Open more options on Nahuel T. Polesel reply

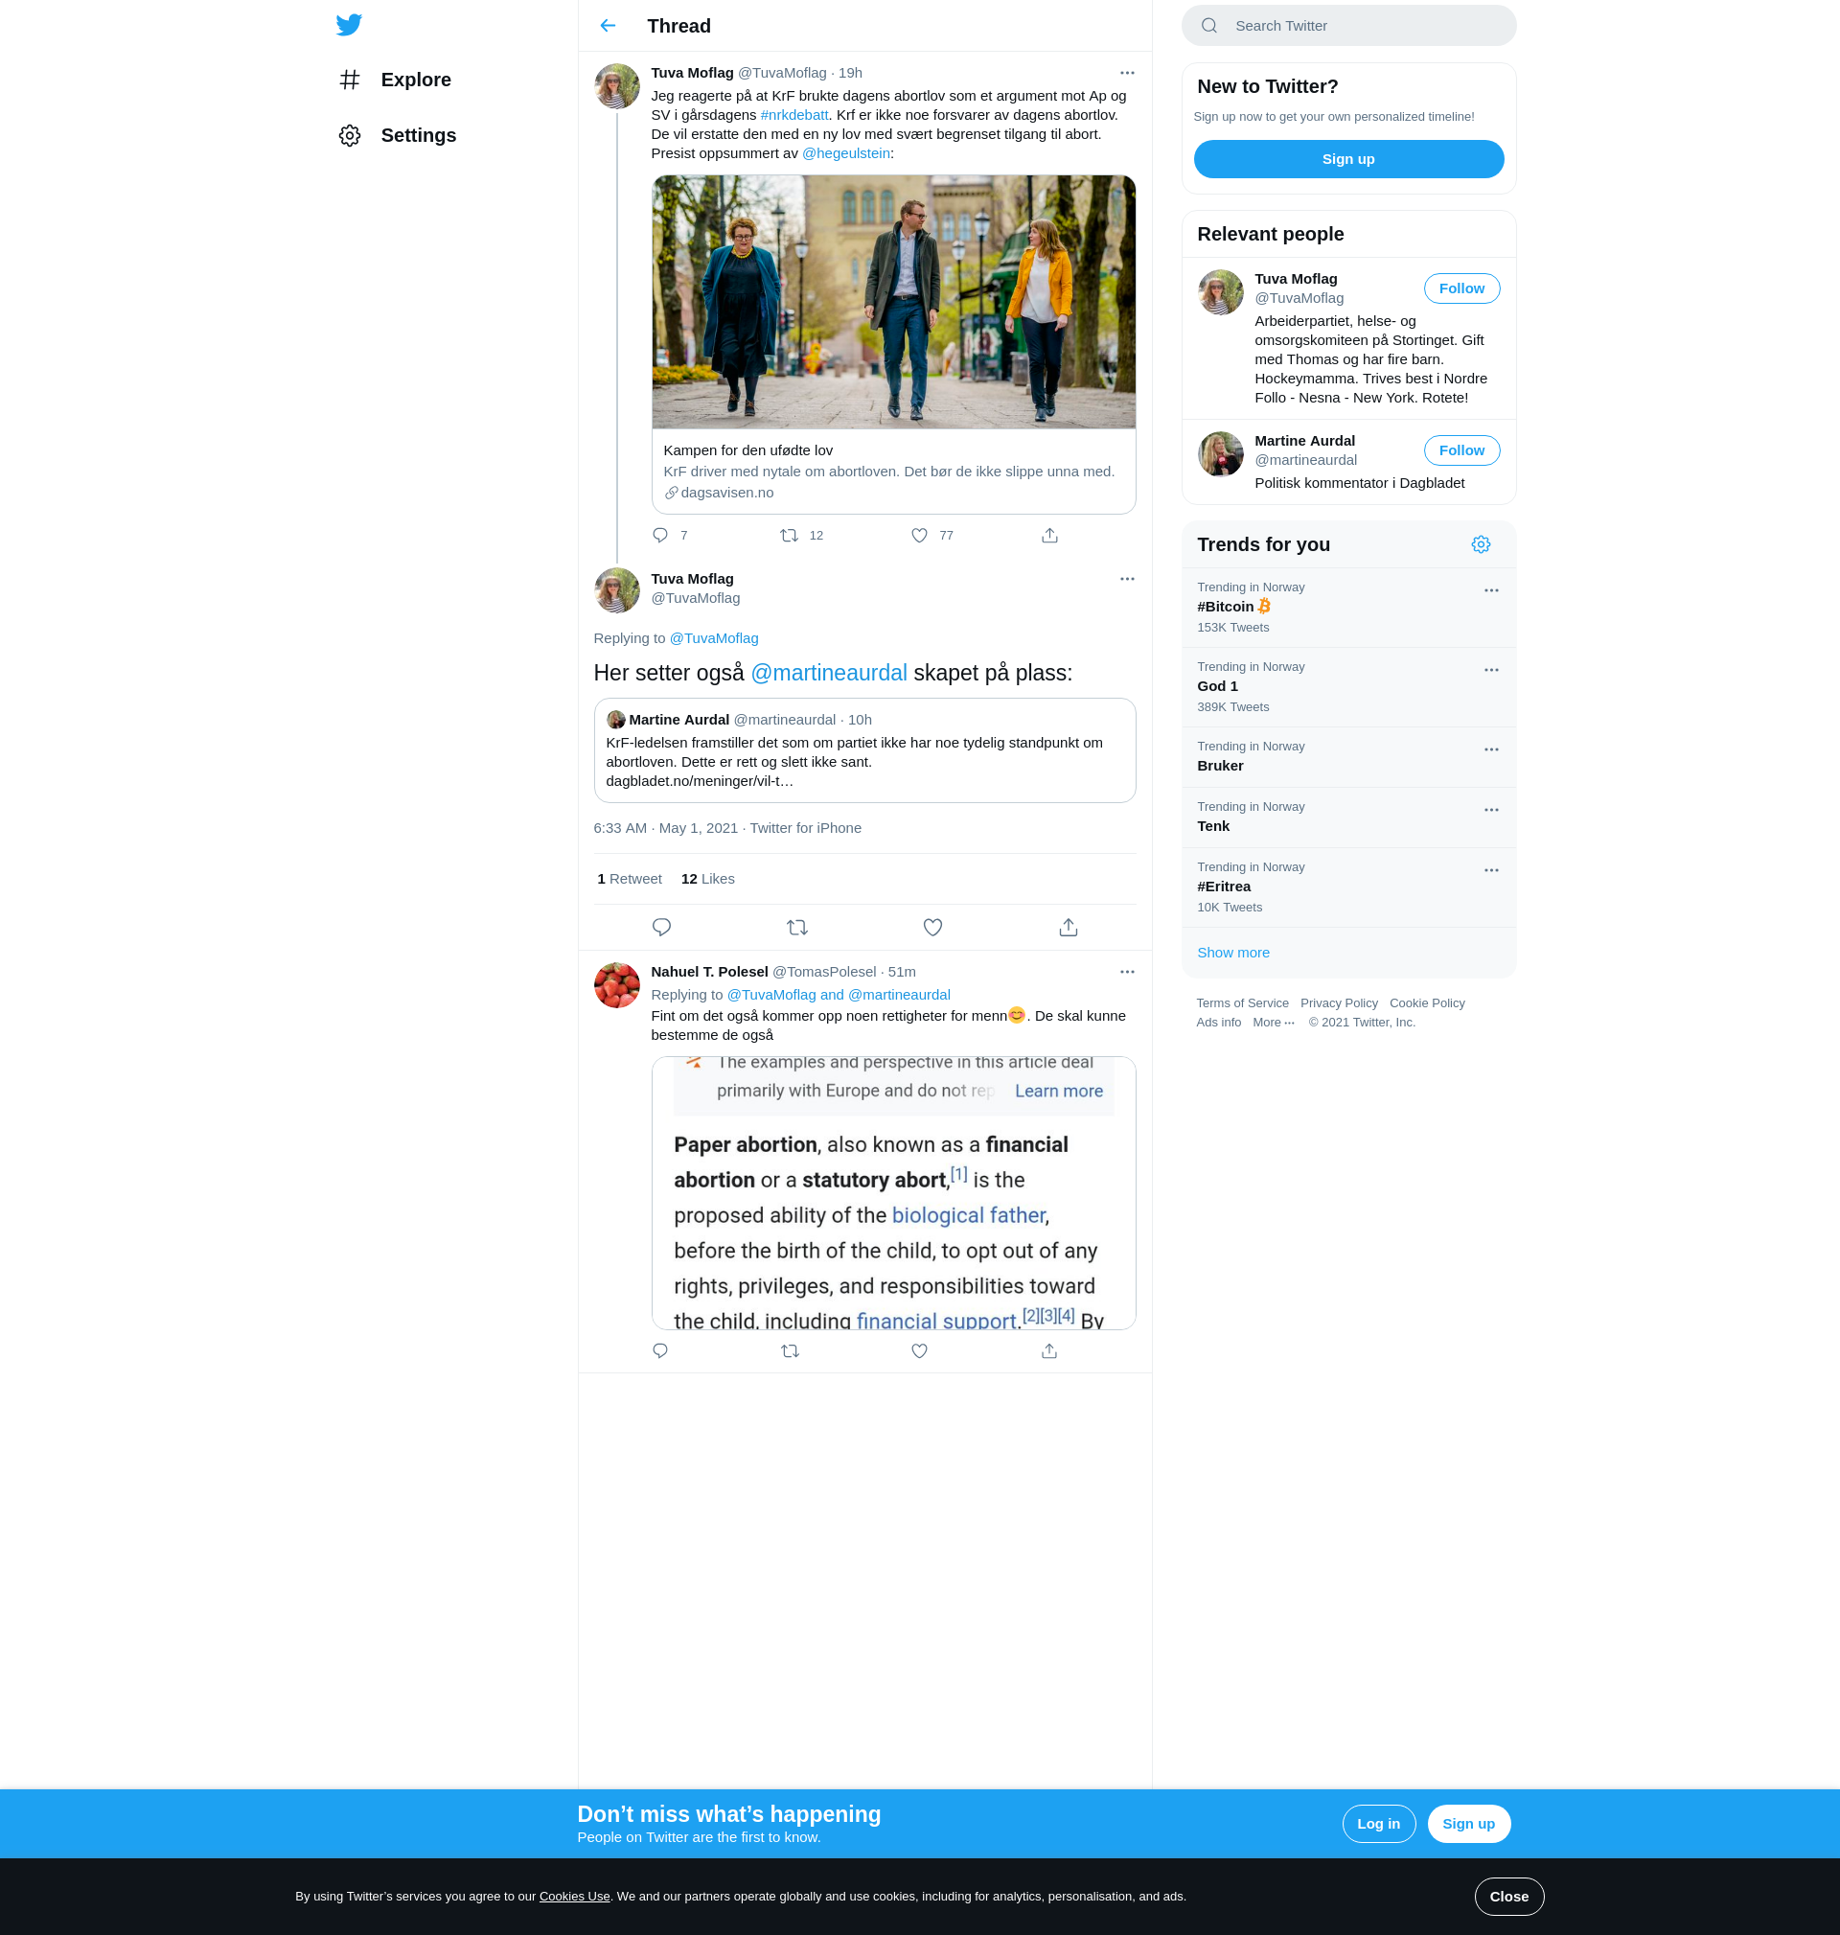(x=1127, y=972)
